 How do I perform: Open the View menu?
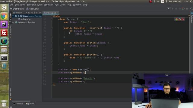23,5
